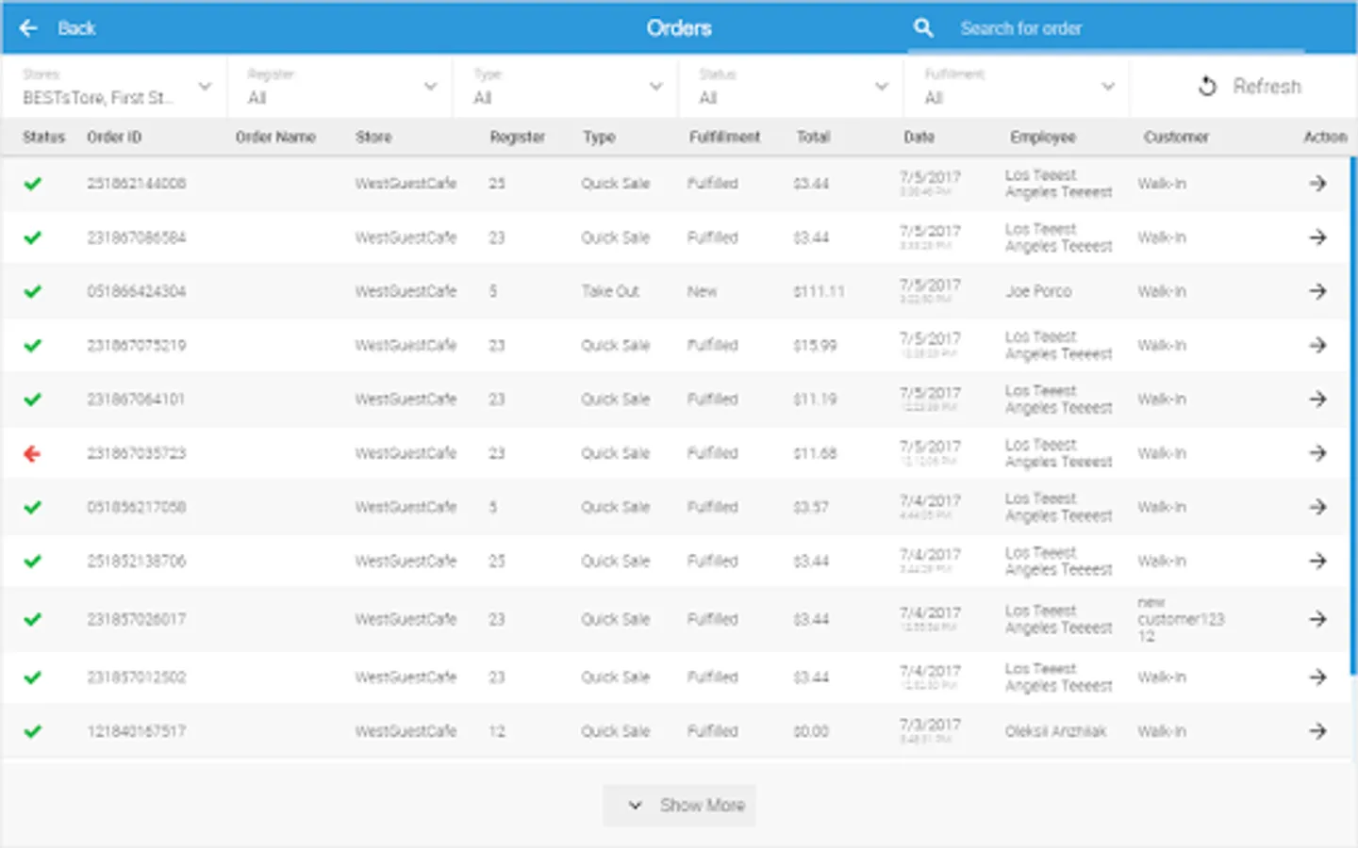
Task: Click the Refresh label text
Action: tap(1267, 86)
